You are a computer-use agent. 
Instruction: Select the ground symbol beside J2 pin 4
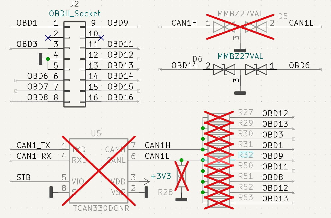[40, 59]
